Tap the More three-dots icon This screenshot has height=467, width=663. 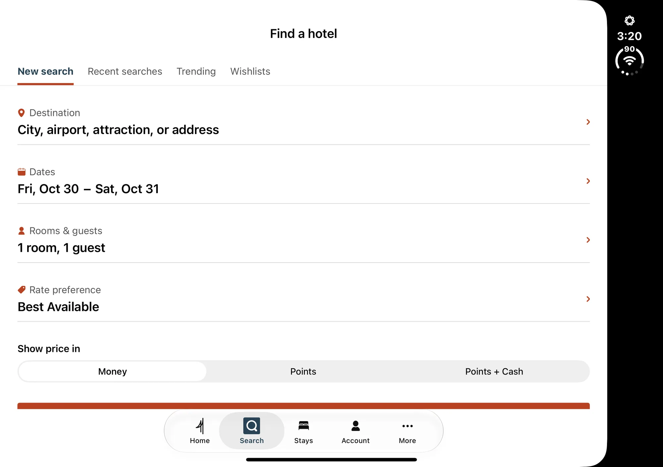pyautogui.click(x=407, y=426)
